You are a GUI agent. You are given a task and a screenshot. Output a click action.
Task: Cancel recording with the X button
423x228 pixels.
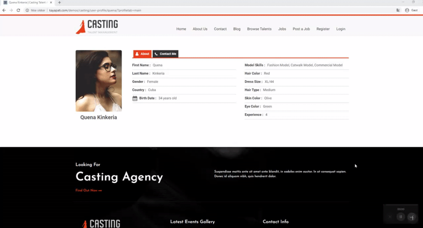point(390,217)
